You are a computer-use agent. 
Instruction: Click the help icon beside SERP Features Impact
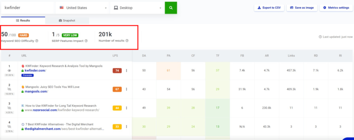86,41
